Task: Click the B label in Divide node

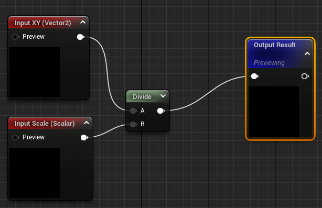Action: pos(143,124)
